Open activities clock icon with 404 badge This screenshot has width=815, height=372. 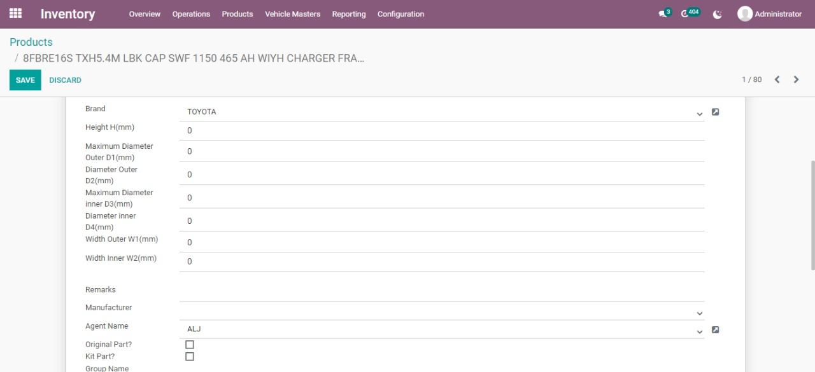(x=685, y=14)
